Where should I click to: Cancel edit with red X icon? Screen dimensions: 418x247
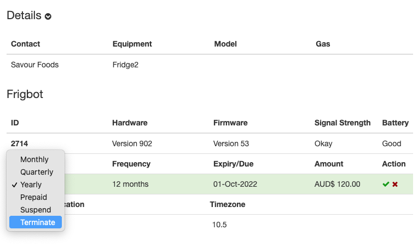pos(395,185)
